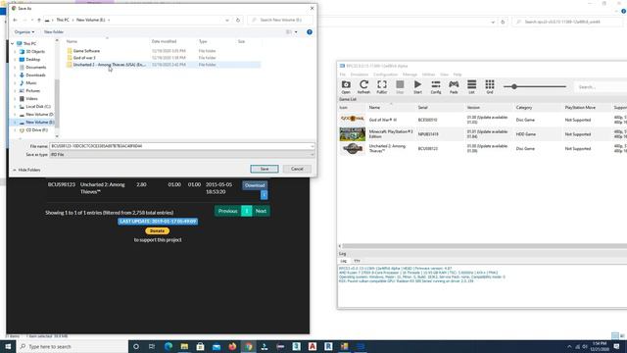Click the File name input field

(181, 146)
